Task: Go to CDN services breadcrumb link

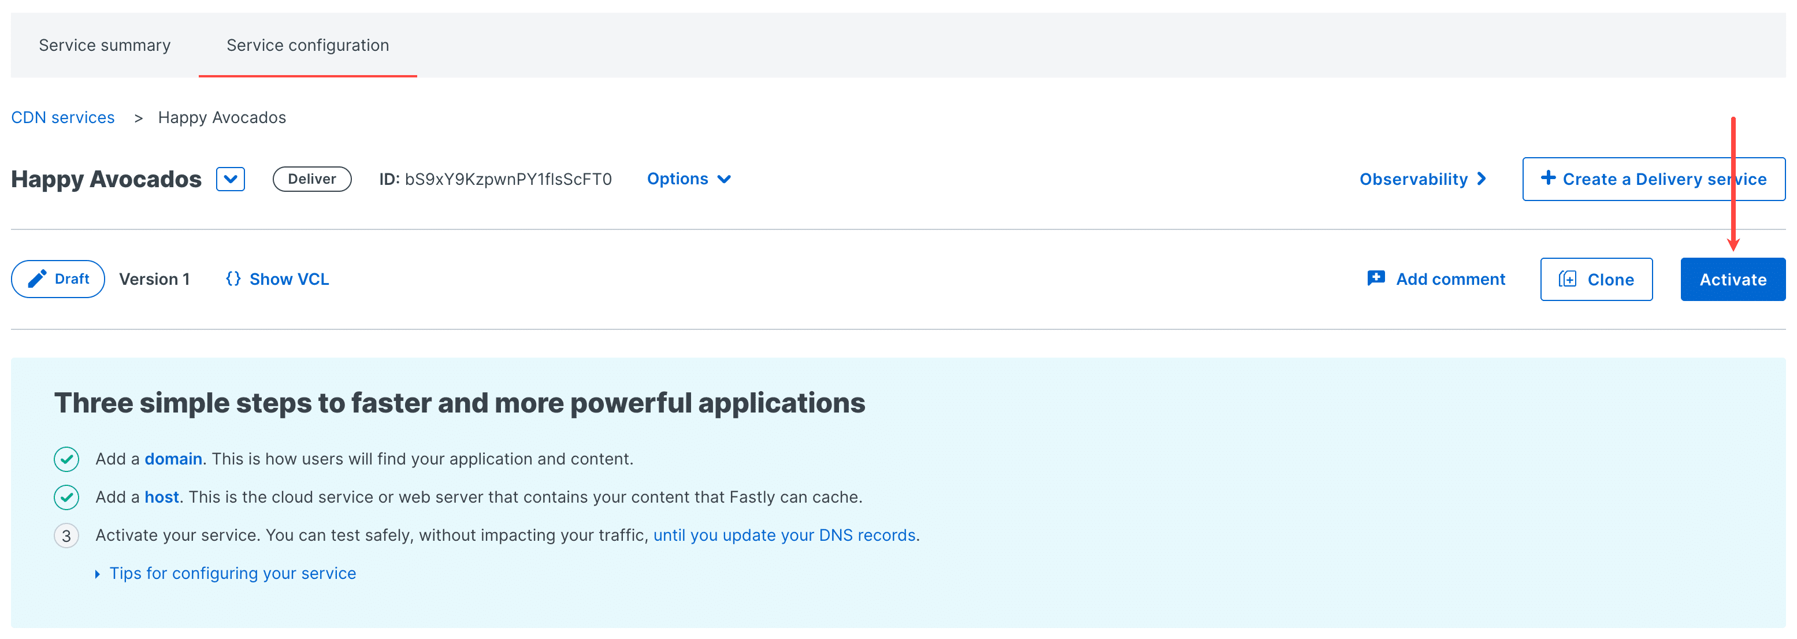Action: coord(63,117)
